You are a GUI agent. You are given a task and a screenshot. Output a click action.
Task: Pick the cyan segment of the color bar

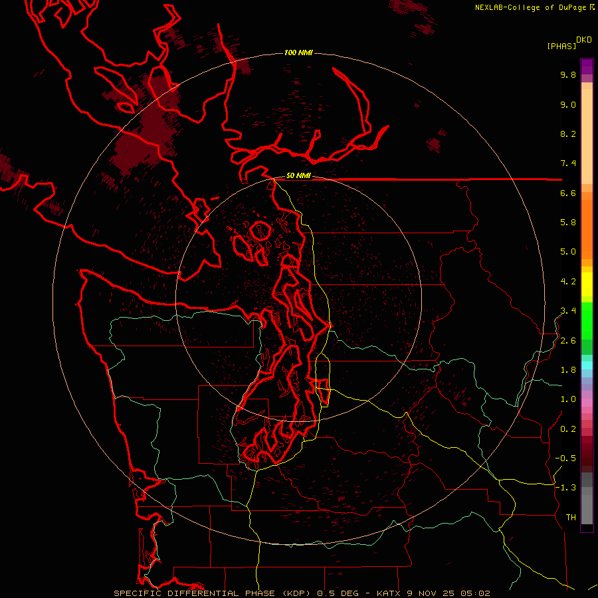(587, 365)
